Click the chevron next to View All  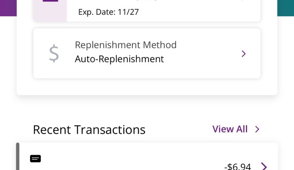[257, 129]
